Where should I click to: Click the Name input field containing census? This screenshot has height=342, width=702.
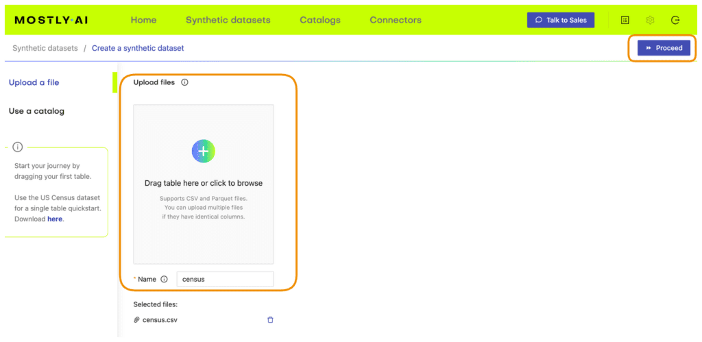point(225,280)
